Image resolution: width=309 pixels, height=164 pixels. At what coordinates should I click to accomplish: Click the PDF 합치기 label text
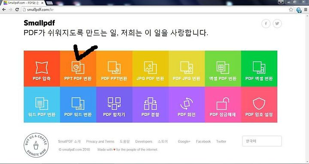pyautogui.click(x=114, y=114)
